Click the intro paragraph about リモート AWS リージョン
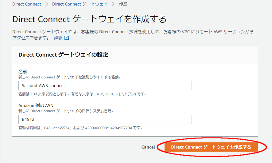Viewport: 272px width, 163px height. [x=133, y=32]
